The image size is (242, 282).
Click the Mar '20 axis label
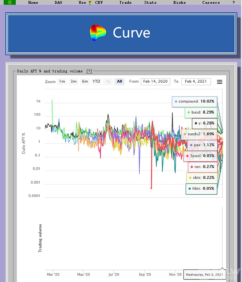coord(53,274)
